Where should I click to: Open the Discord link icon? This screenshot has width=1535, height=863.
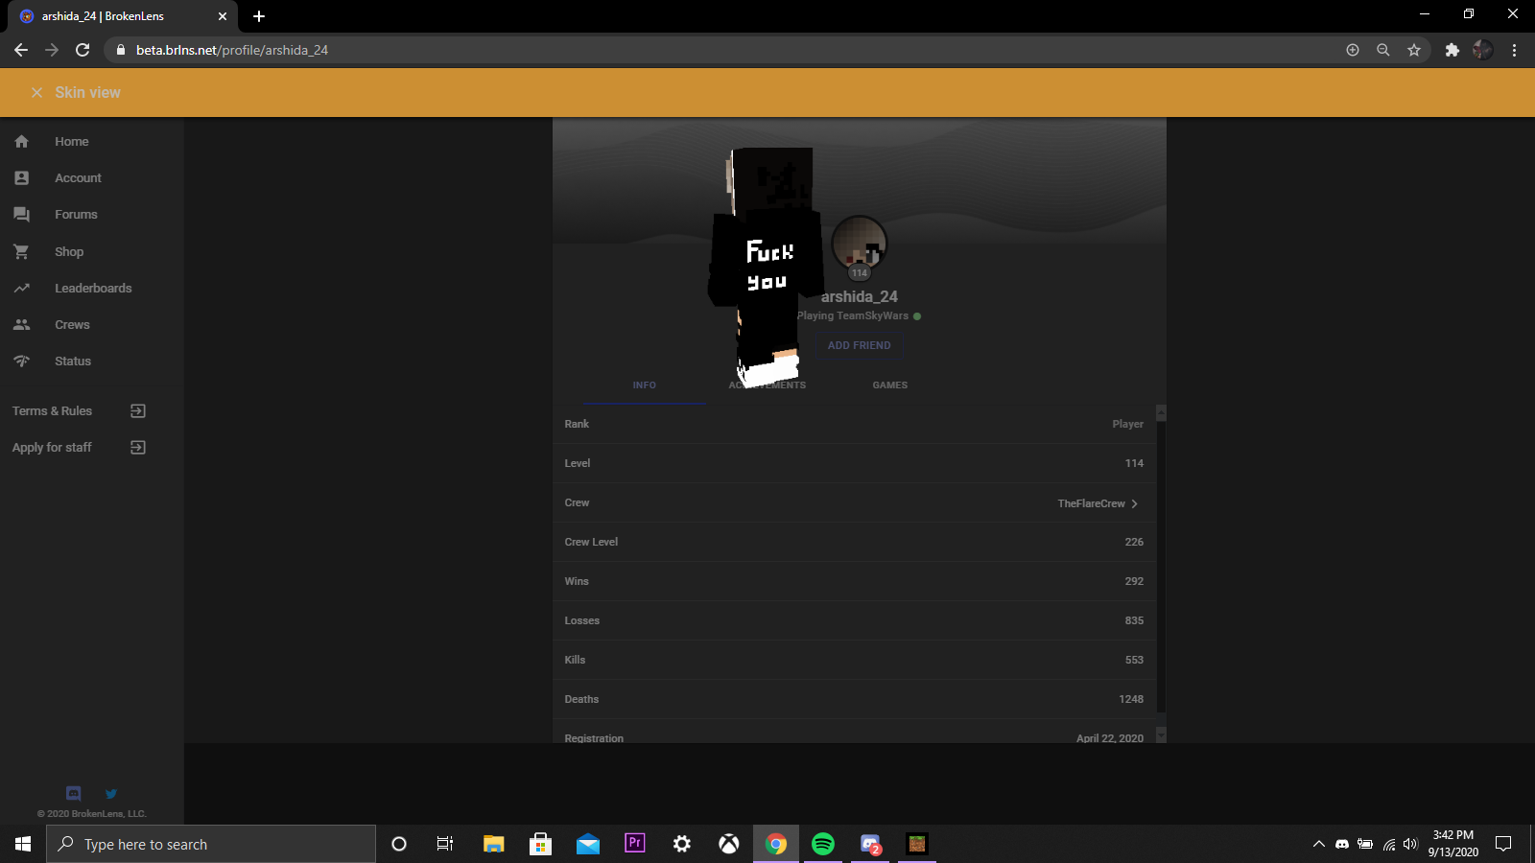[73, 793]
